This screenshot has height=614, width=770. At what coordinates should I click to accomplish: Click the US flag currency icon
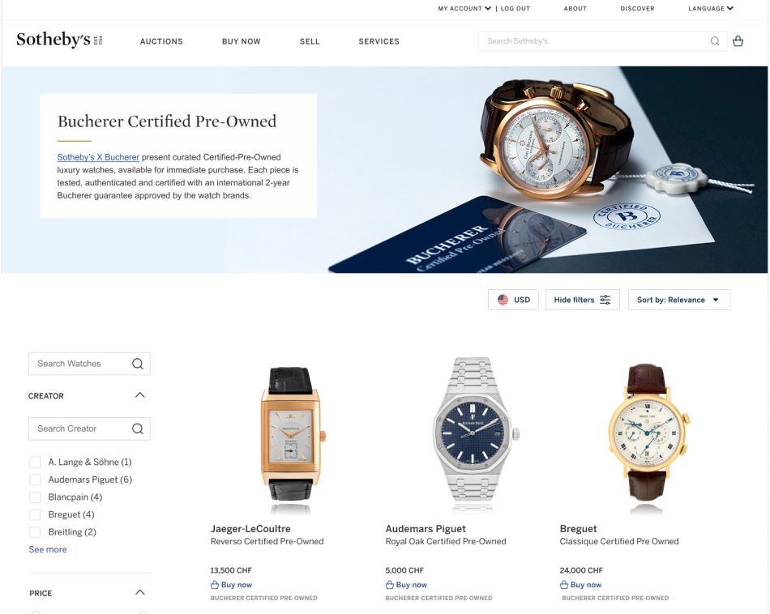point(503,300)
